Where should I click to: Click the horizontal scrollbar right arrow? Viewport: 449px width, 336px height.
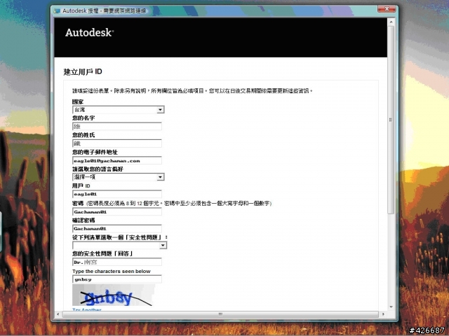point(384,314)
